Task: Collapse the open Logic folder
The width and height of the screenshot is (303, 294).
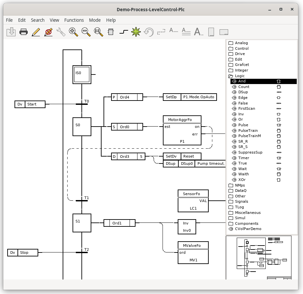Action: tap(231, 76)
